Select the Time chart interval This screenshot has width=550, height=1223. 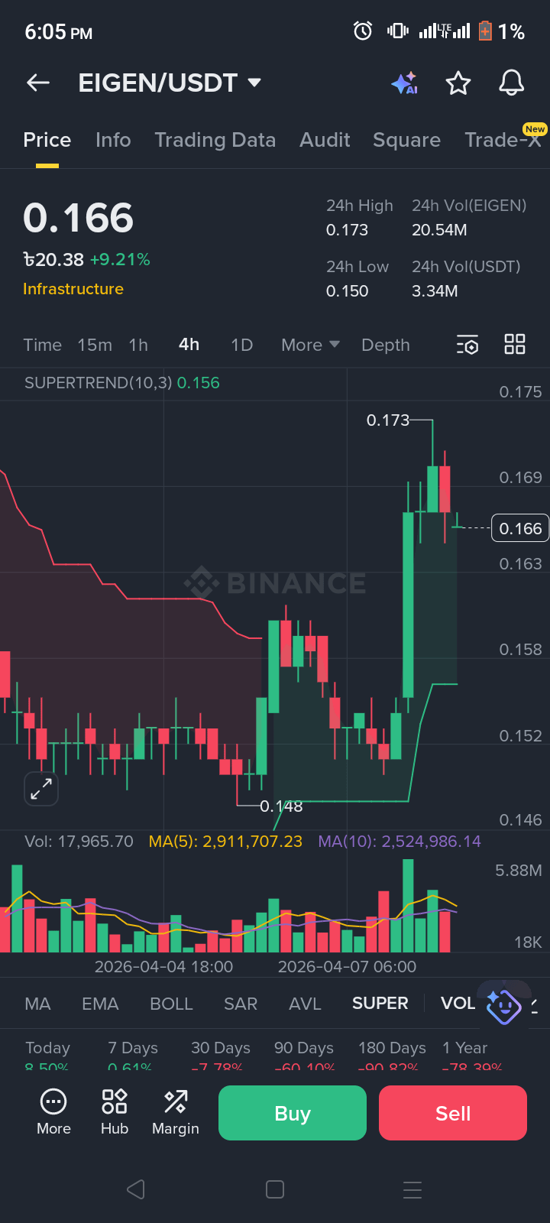43,345
